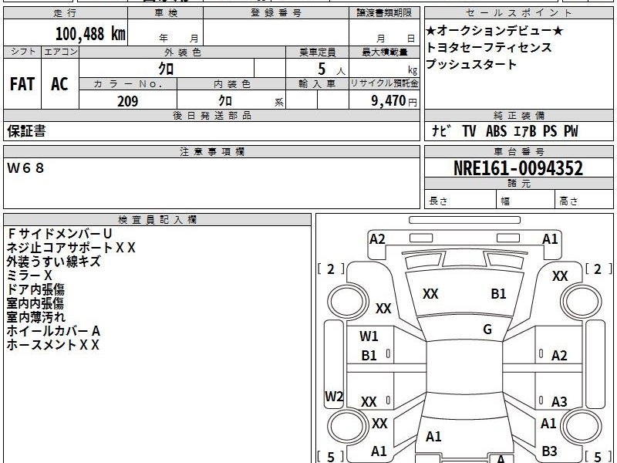
Task: Select the FAT shift value
Action: point(22,84)
